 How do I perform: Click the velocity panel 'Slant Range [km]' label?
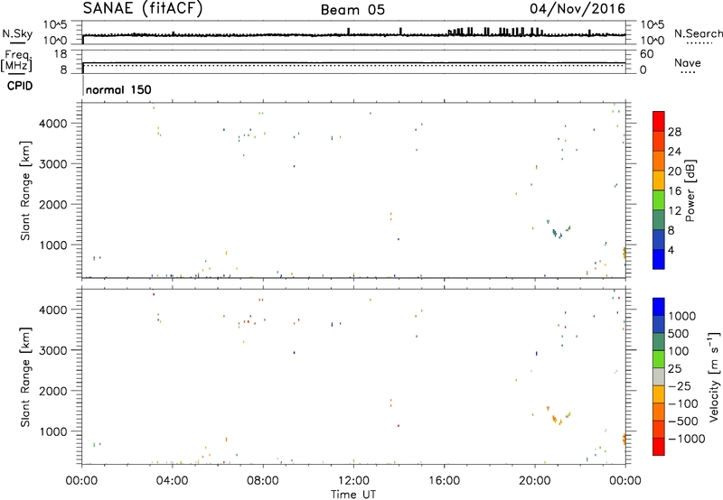click(x=25, y=376)
